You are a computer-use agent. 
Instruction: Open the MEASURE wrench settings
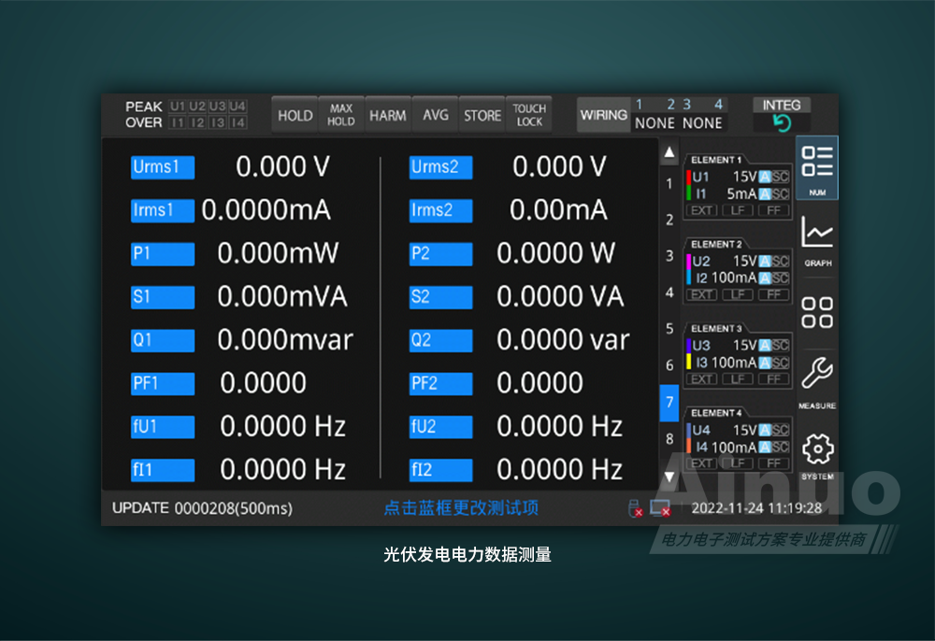817,379
